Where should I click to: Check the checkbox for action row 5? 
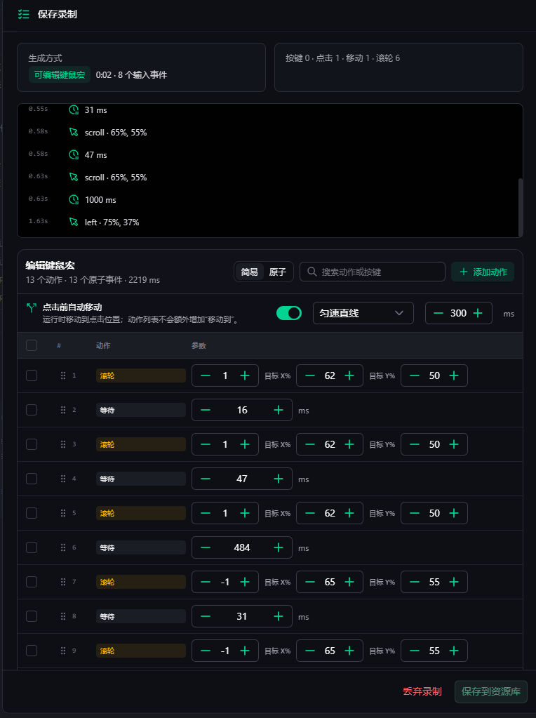click(32, 513)
